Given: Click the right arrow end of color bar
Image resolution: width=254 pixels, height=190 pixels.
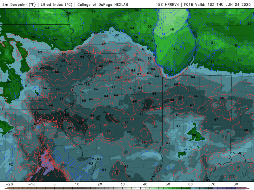Looking at the screenshot, I should point(248,188).
